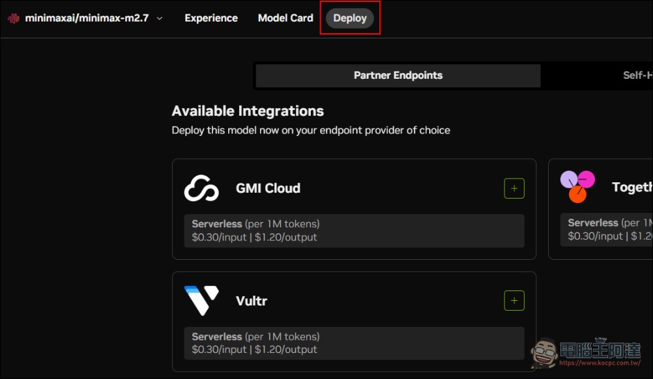Expand GMI Cloud with plus button
This screenshot has width=653, height=379.
point(514,188)
